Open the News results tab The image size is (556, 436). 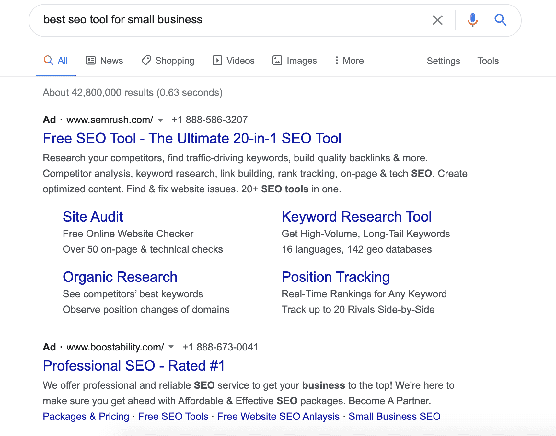click(x=104, y=61)
